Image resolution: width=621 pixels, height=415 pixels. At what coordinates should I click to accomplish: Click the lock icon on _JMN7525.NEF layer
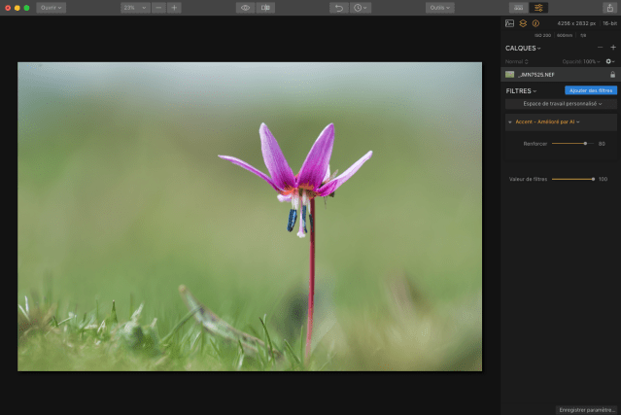611,74
